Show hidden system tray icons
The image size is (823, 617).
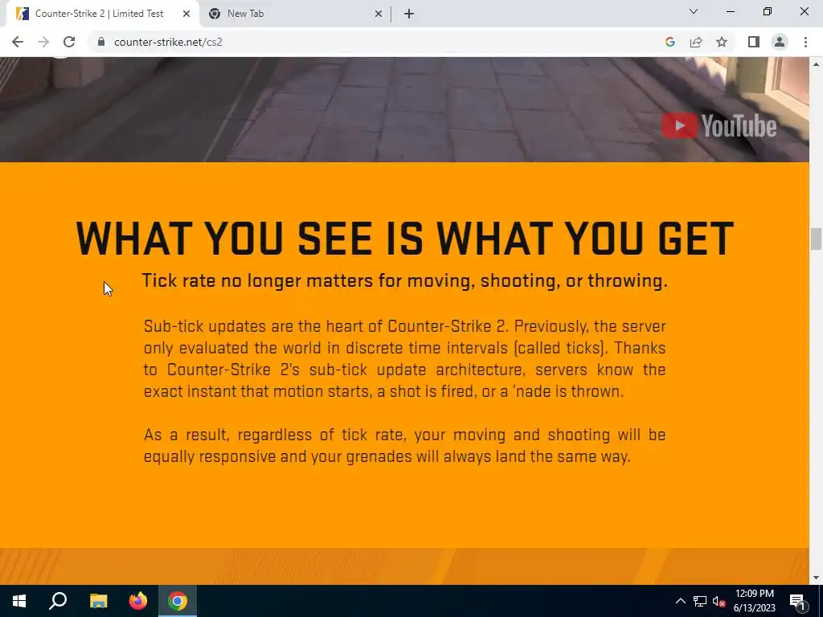[680, 601]
